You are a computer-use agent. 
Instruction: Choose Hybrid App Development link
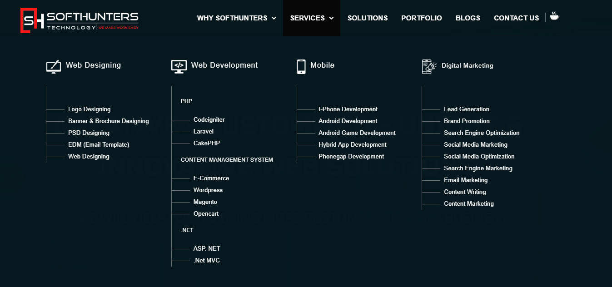353,145
